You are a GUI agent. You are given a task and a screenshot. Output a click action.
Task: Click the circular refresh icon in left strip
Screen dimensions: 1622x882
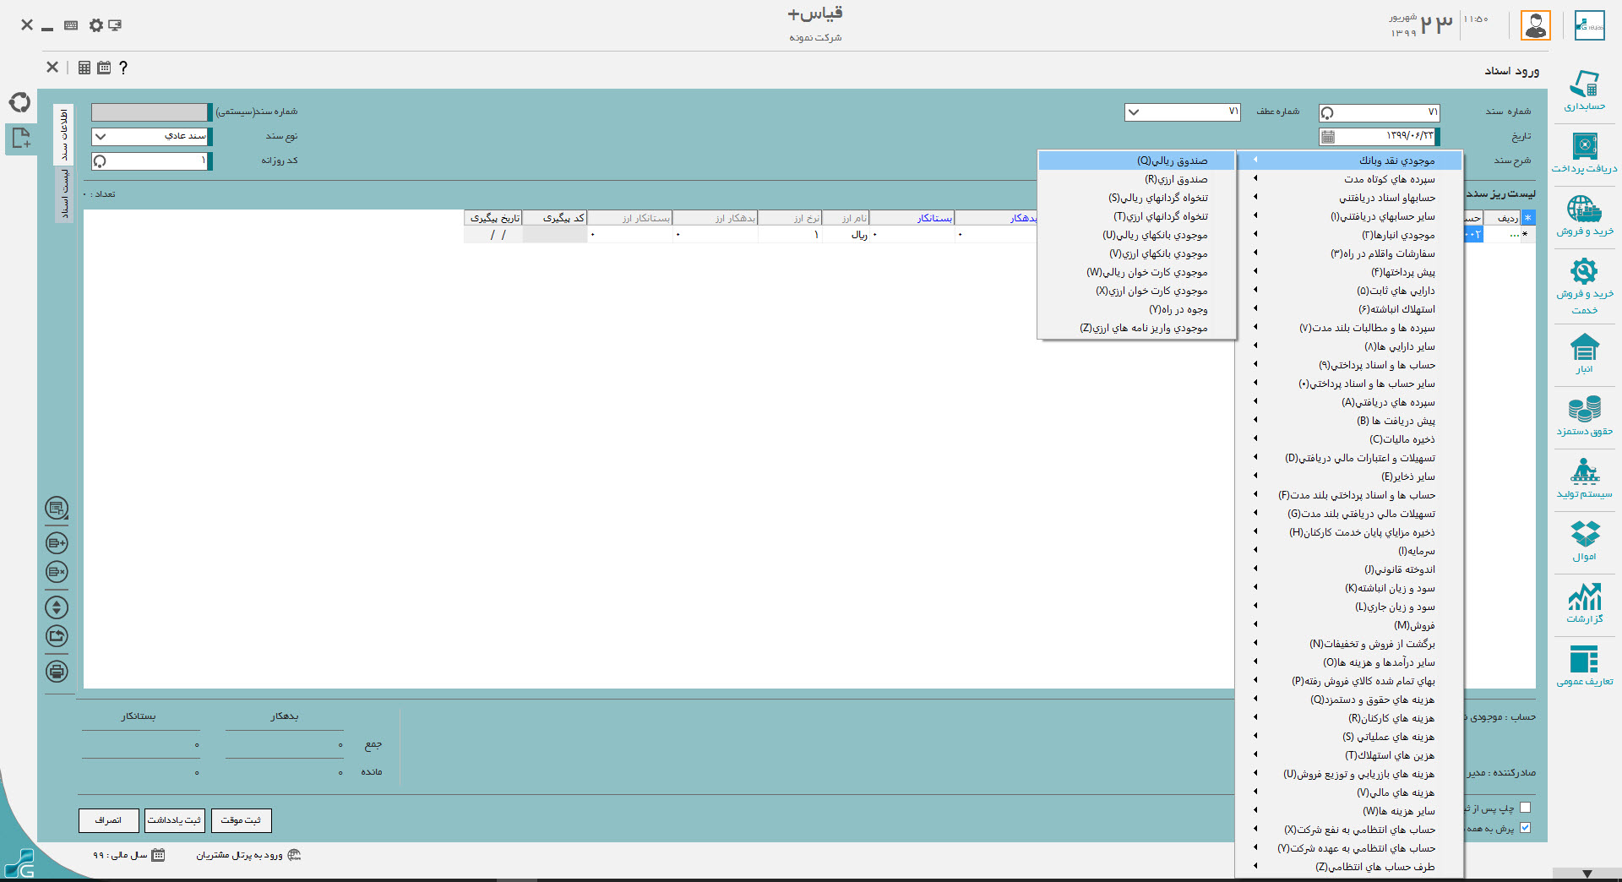(x=19, y=102)
